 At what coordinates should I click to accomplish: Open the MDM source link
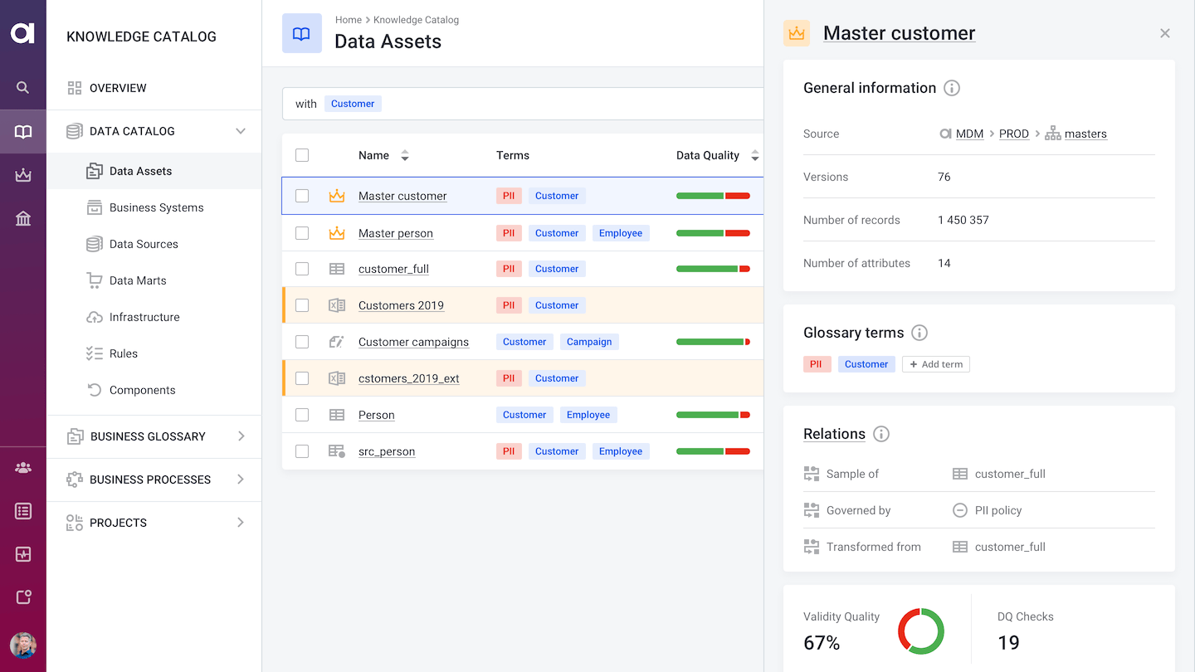970,133
